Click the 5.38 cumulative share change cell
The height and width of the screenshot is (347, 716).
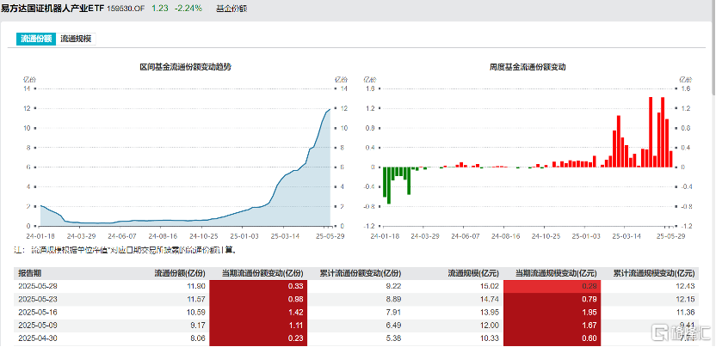(x=394, y=339)
